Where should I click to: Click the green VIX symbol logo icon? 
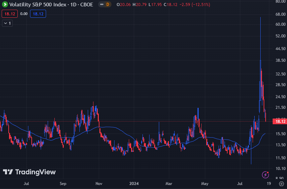[5, 4]
